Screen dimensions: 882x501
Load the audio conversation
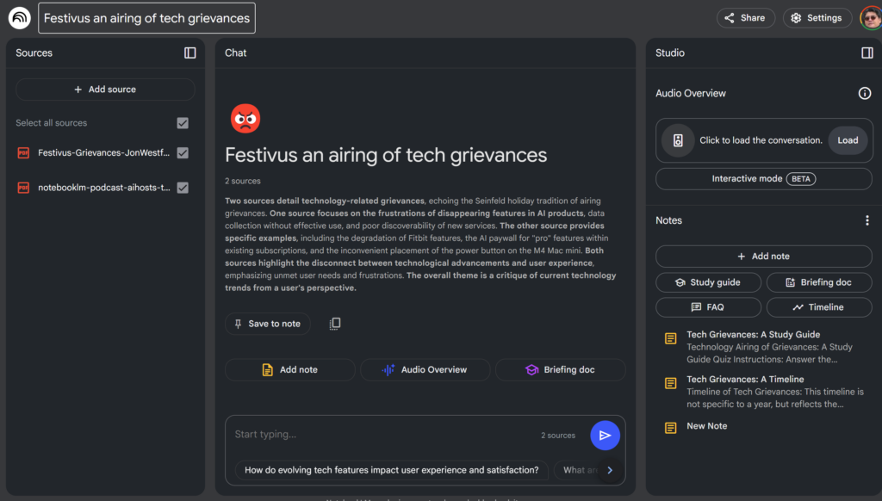tap(848, 140)
